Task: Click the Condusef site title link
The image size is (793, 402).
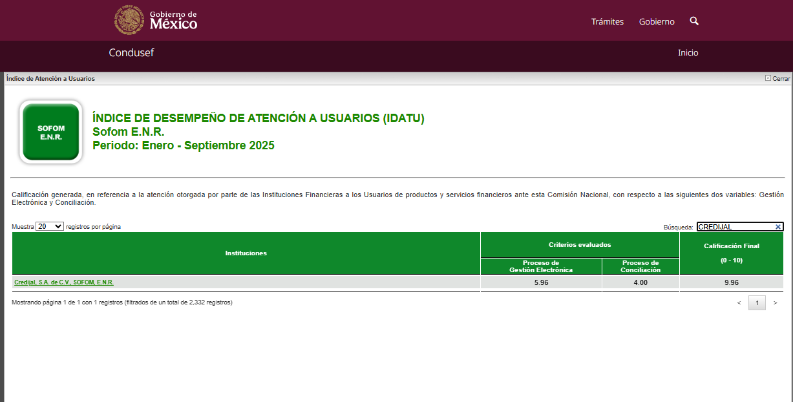Action: (131, 53)
